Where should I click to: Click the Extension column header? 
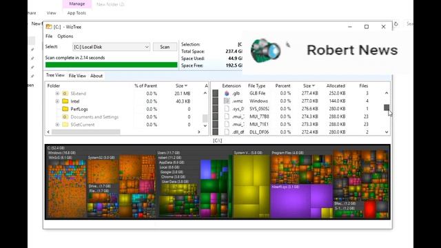(232, 85)
